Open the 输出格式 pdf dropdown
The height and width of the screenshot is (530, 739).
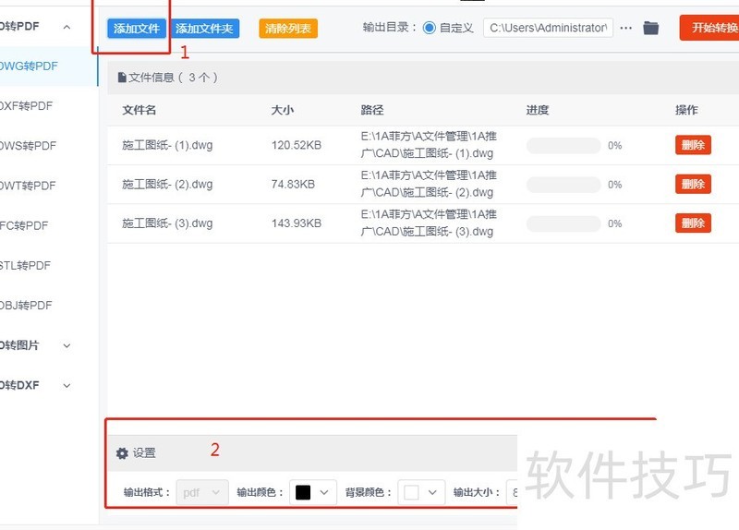click(202, 492)
